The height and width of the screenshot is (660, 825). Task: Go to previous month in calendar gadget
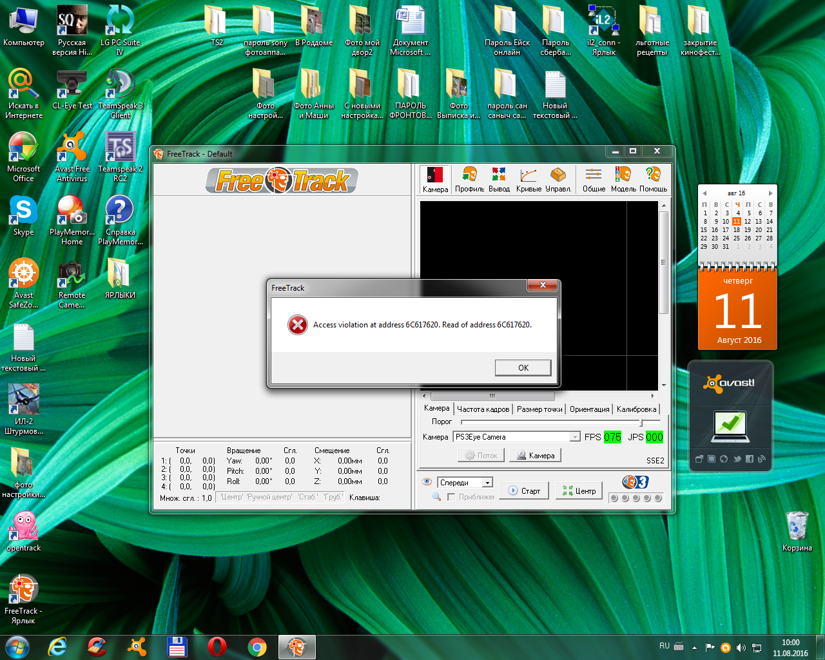(x=704, y=193)
